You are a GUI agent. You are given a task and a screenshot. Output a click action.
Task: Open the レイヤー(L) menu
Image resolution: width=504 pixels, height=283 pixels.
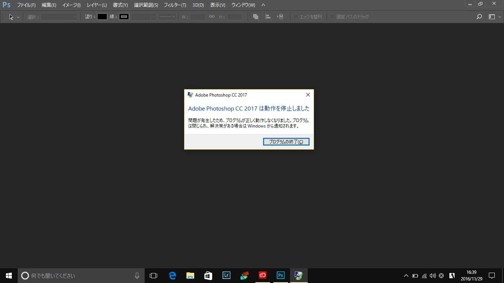click(97, 5)
